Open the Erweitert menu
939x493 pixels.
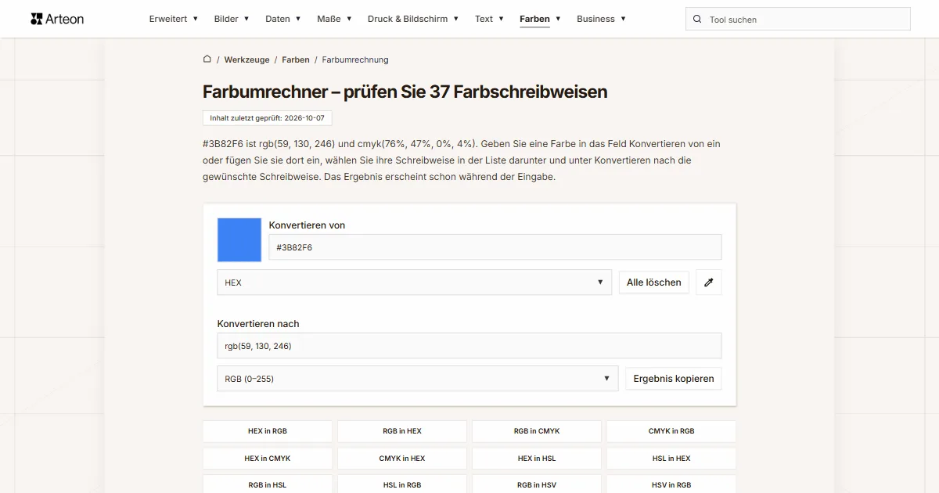click(174, 19)
